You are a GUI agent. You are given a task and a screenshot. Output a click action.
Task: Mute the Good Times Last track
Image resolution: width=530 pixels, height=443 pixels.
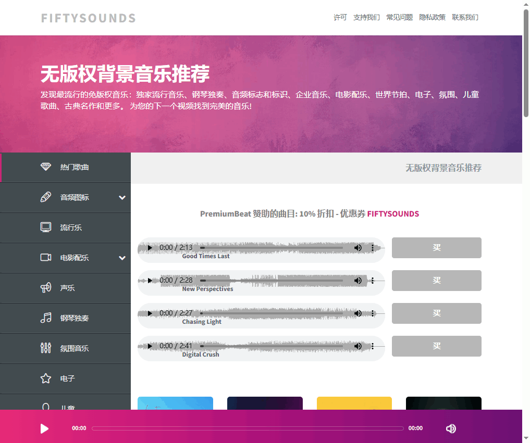tap(358, 248)
